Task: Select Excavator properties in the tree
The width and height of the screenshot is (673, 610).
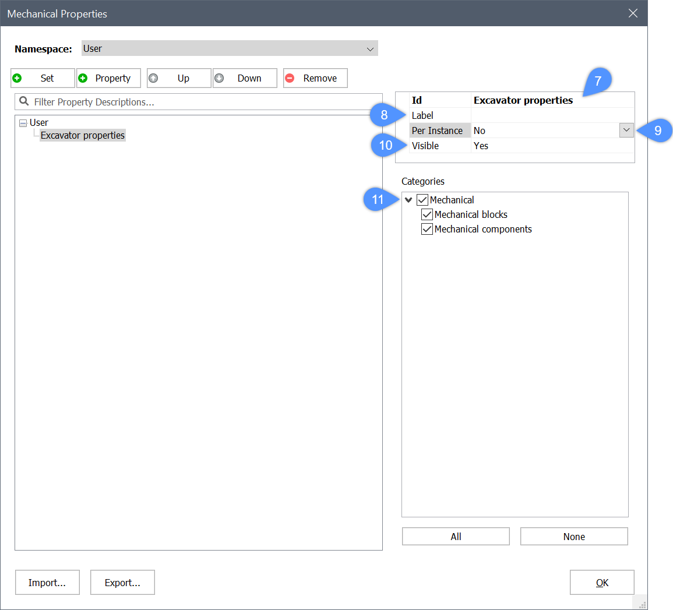Action: coord(83,135)
